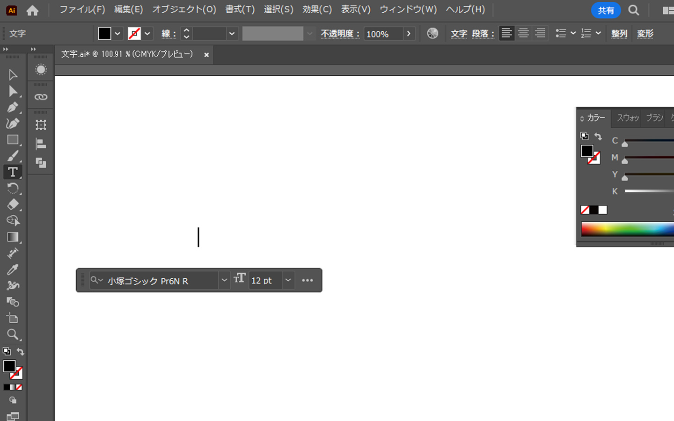Switch to right paragraph alignment
The width and height of the screenshot is (674, 421).
click(540, 33)
